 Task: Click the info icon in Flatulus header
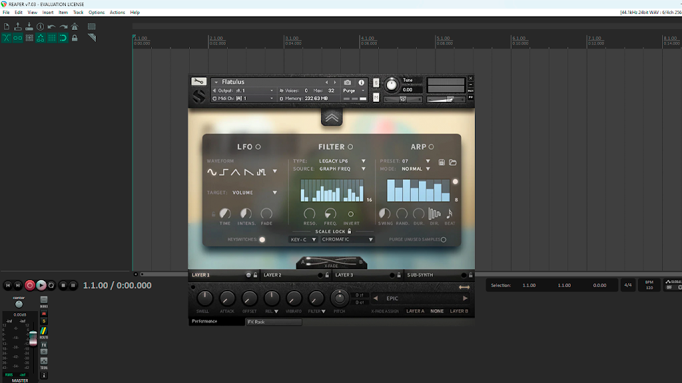point(361,82)
